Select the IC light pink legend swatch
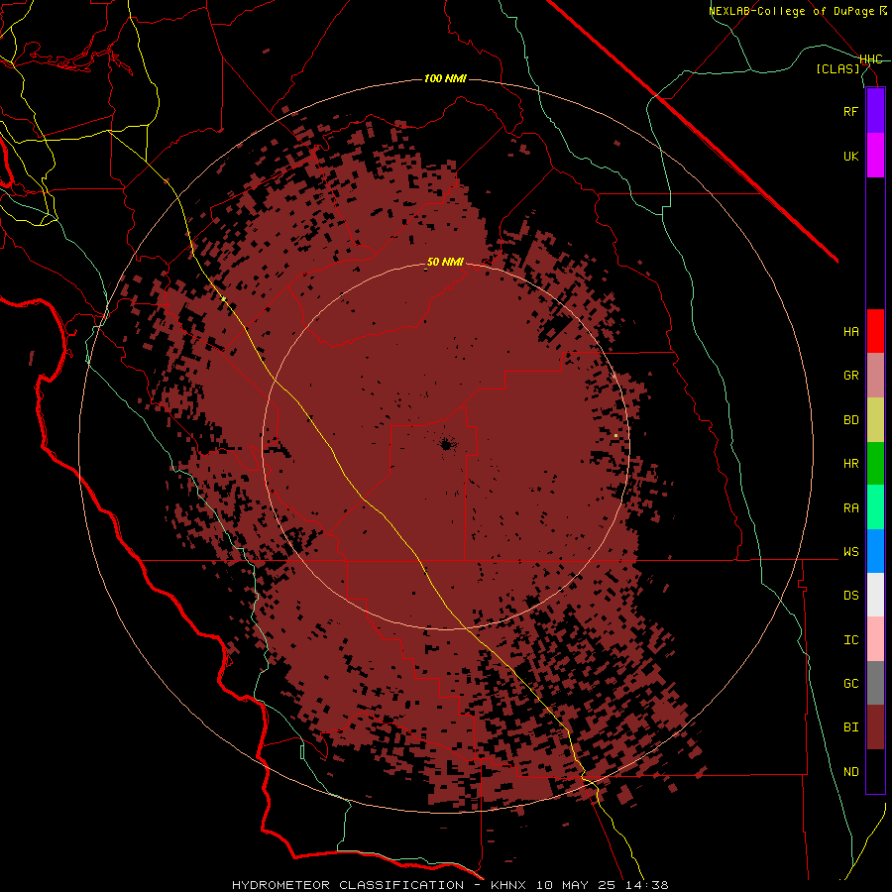 tap(875, 639)
